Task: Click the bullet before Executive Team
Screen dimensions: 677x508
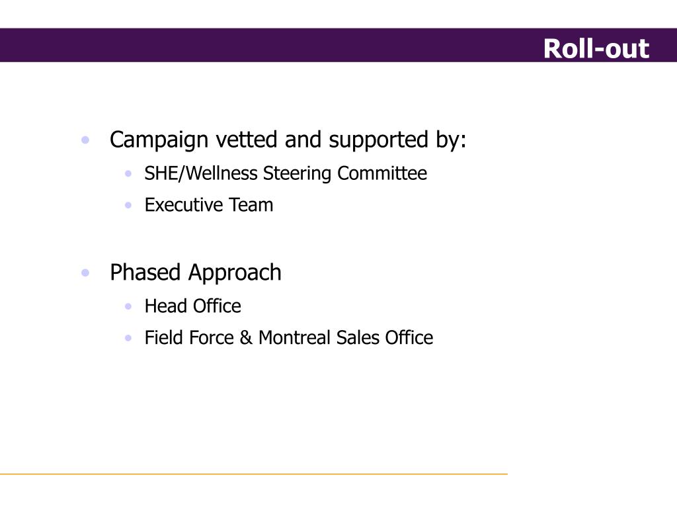Action: point(128,205)
